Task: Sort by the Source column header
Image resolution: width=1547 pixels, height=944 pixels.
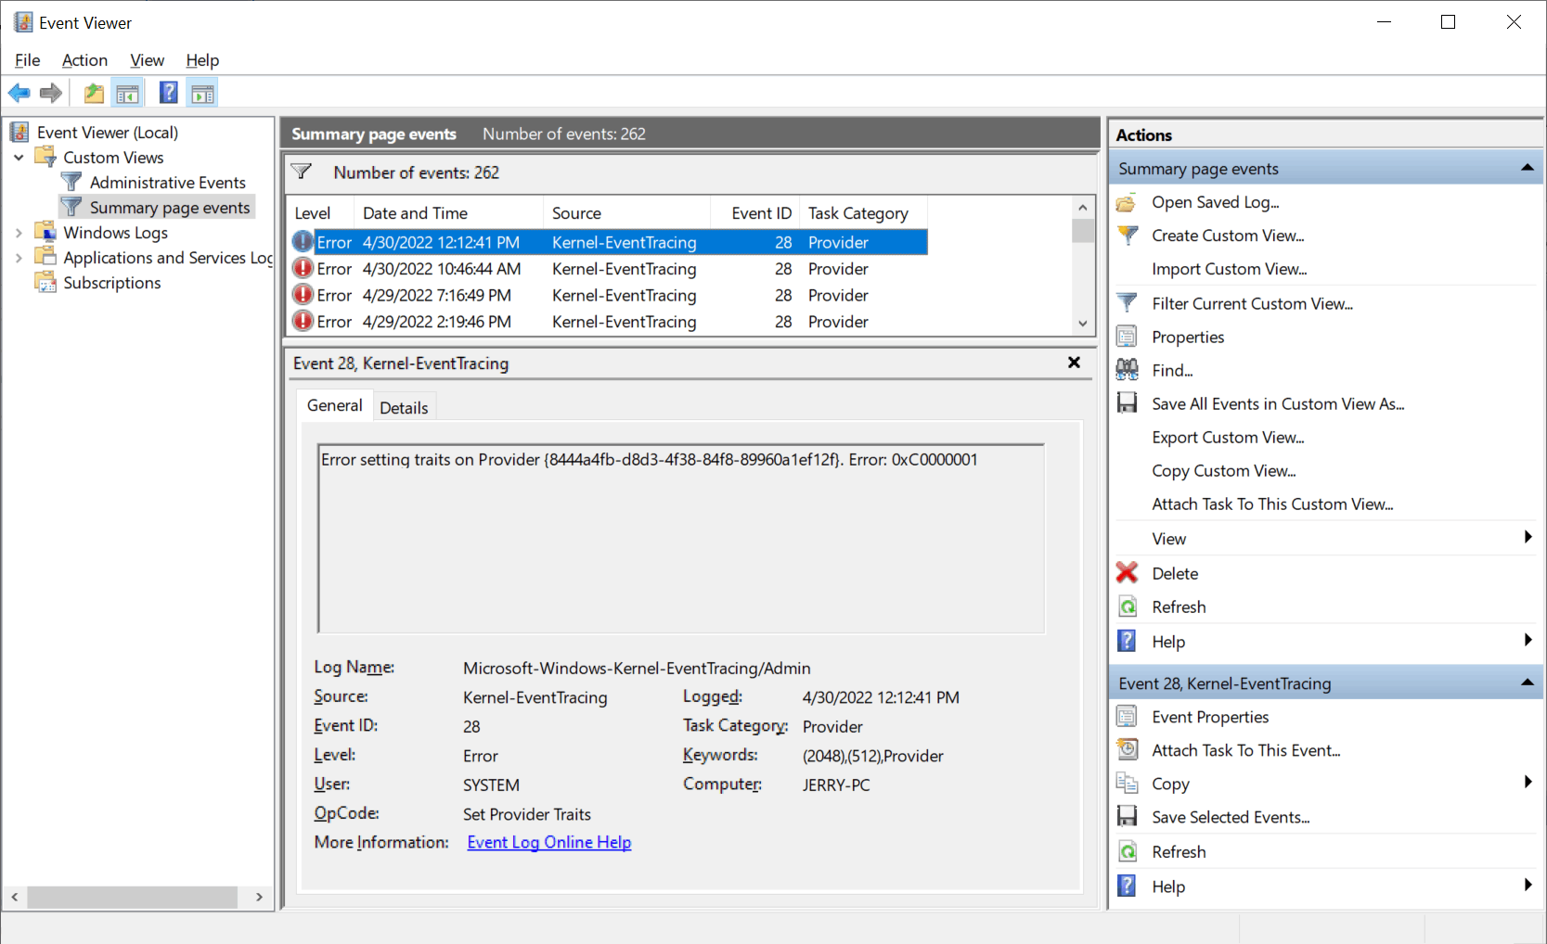Action: (x=627, y=213)
